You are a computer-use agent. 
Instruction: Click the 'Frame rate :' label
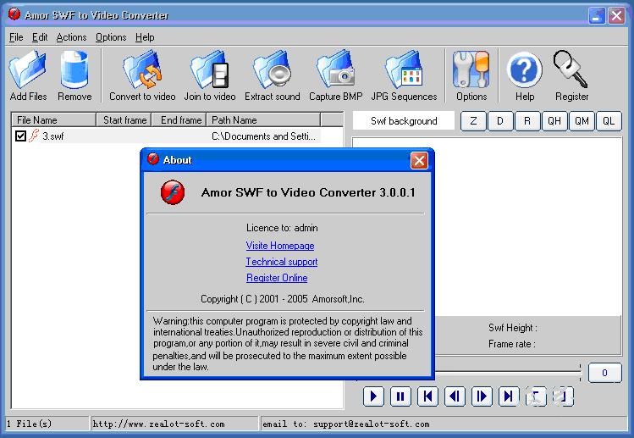pos(512,344)
